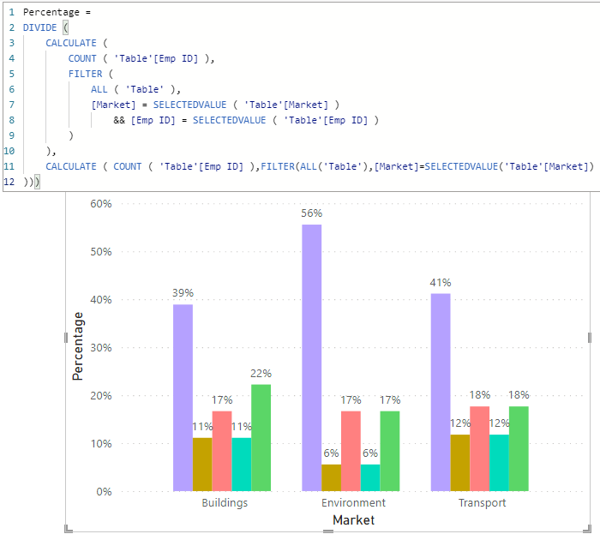This screenshot has height=534, width=600.
Task: Select the gold Buildings bar labeled 11%
Action: coord(202,465)
